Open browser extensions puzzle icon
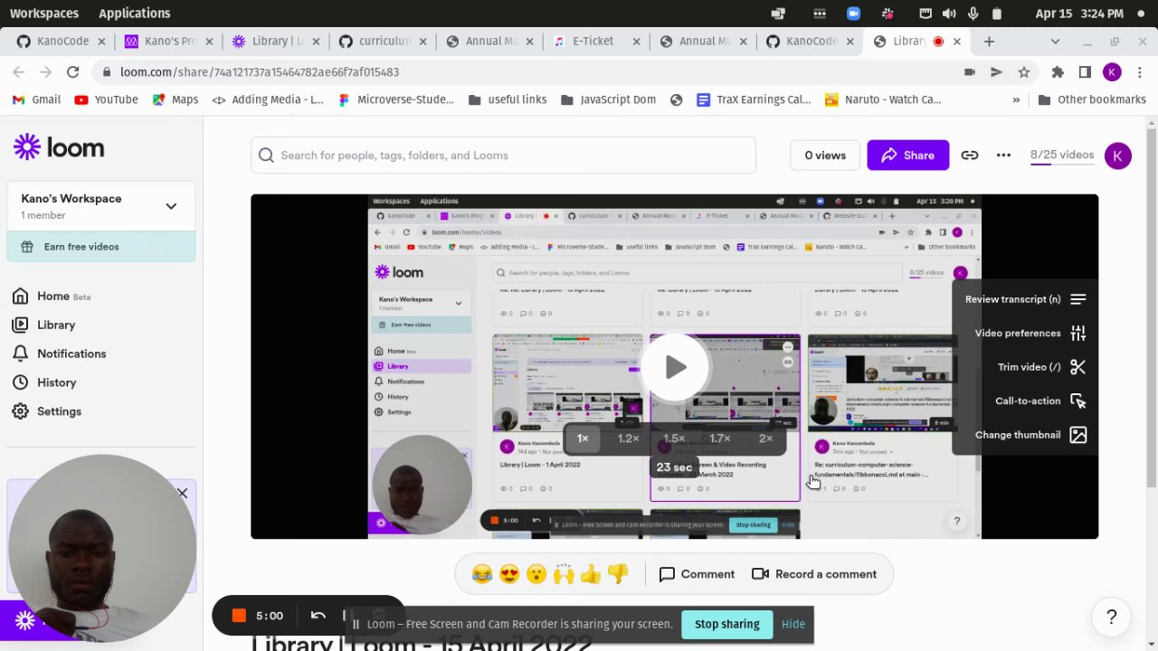1158x651 pixels. click(x=1058, y=71)
